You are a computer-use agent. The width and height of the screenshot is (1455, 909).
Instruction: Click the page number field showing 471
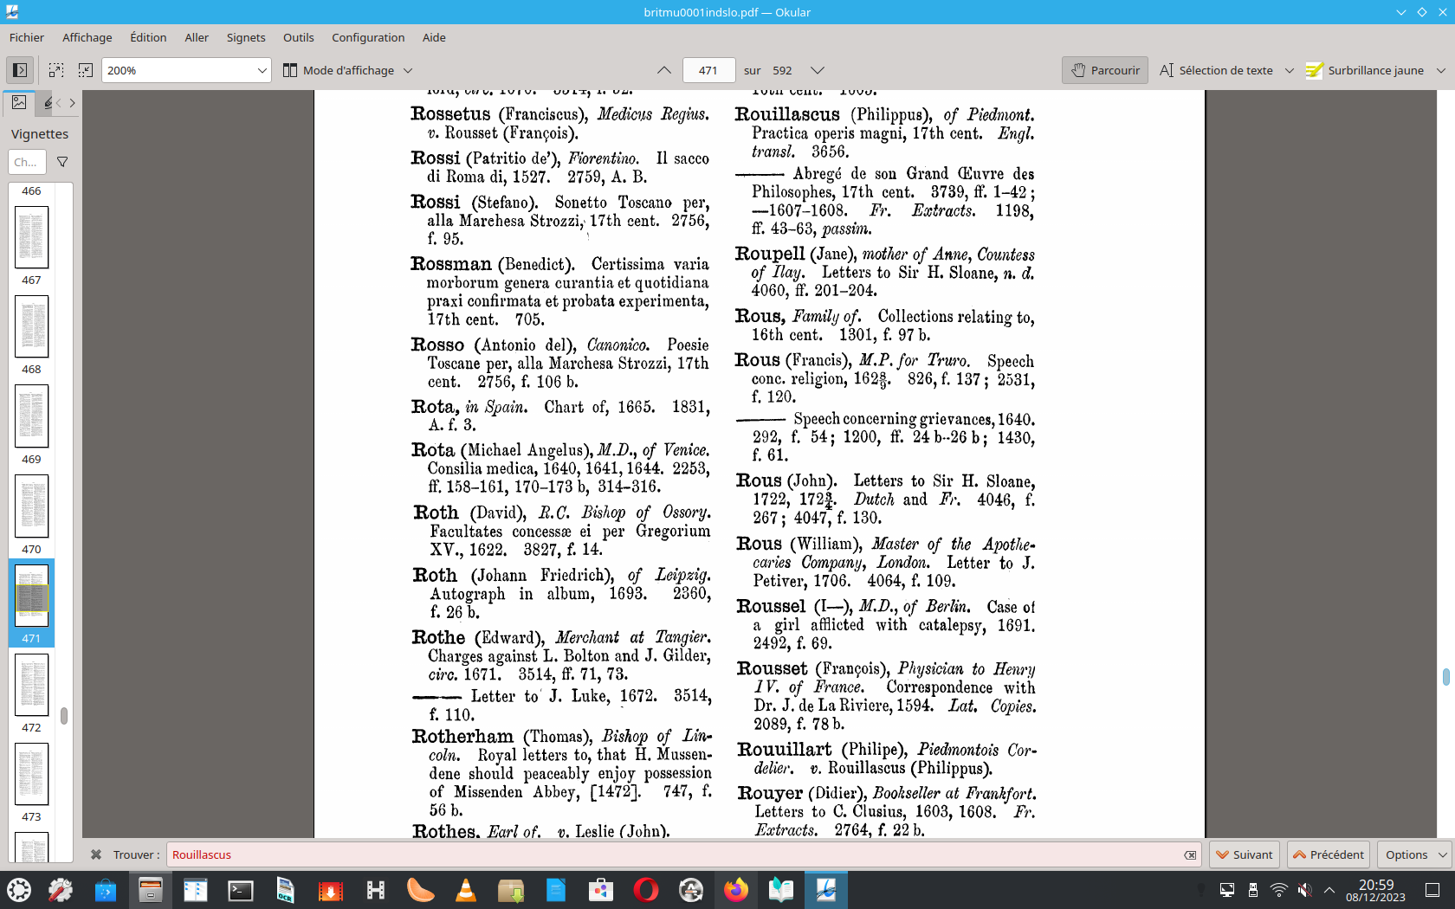point(708,70)
